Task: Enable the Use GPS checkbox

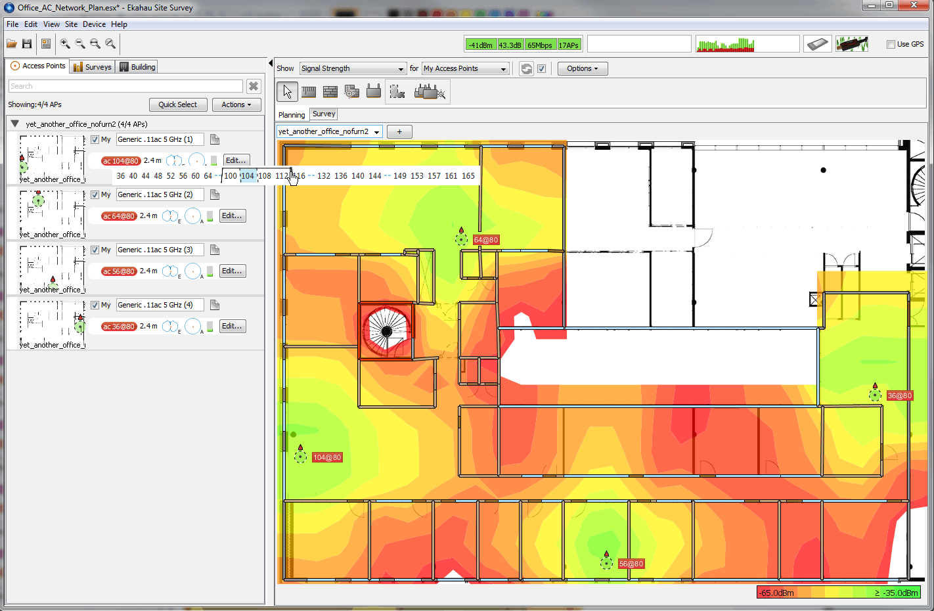Action: (x=891, y=45)
